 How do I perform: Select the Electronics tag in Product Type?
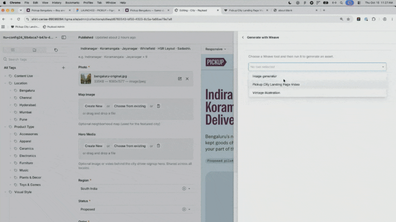(27, 156)
